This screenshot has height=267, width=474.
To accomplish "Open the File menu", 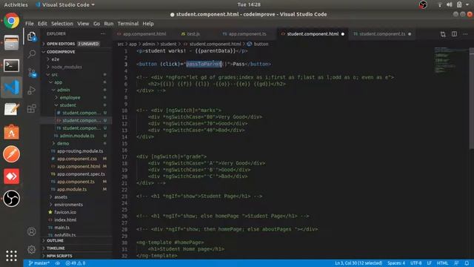I will [x=30, y=24].
